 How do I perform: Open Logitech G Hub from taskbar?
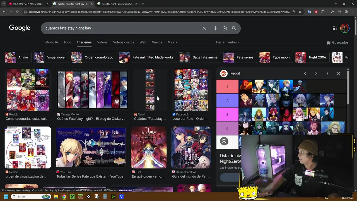(89, 197)
